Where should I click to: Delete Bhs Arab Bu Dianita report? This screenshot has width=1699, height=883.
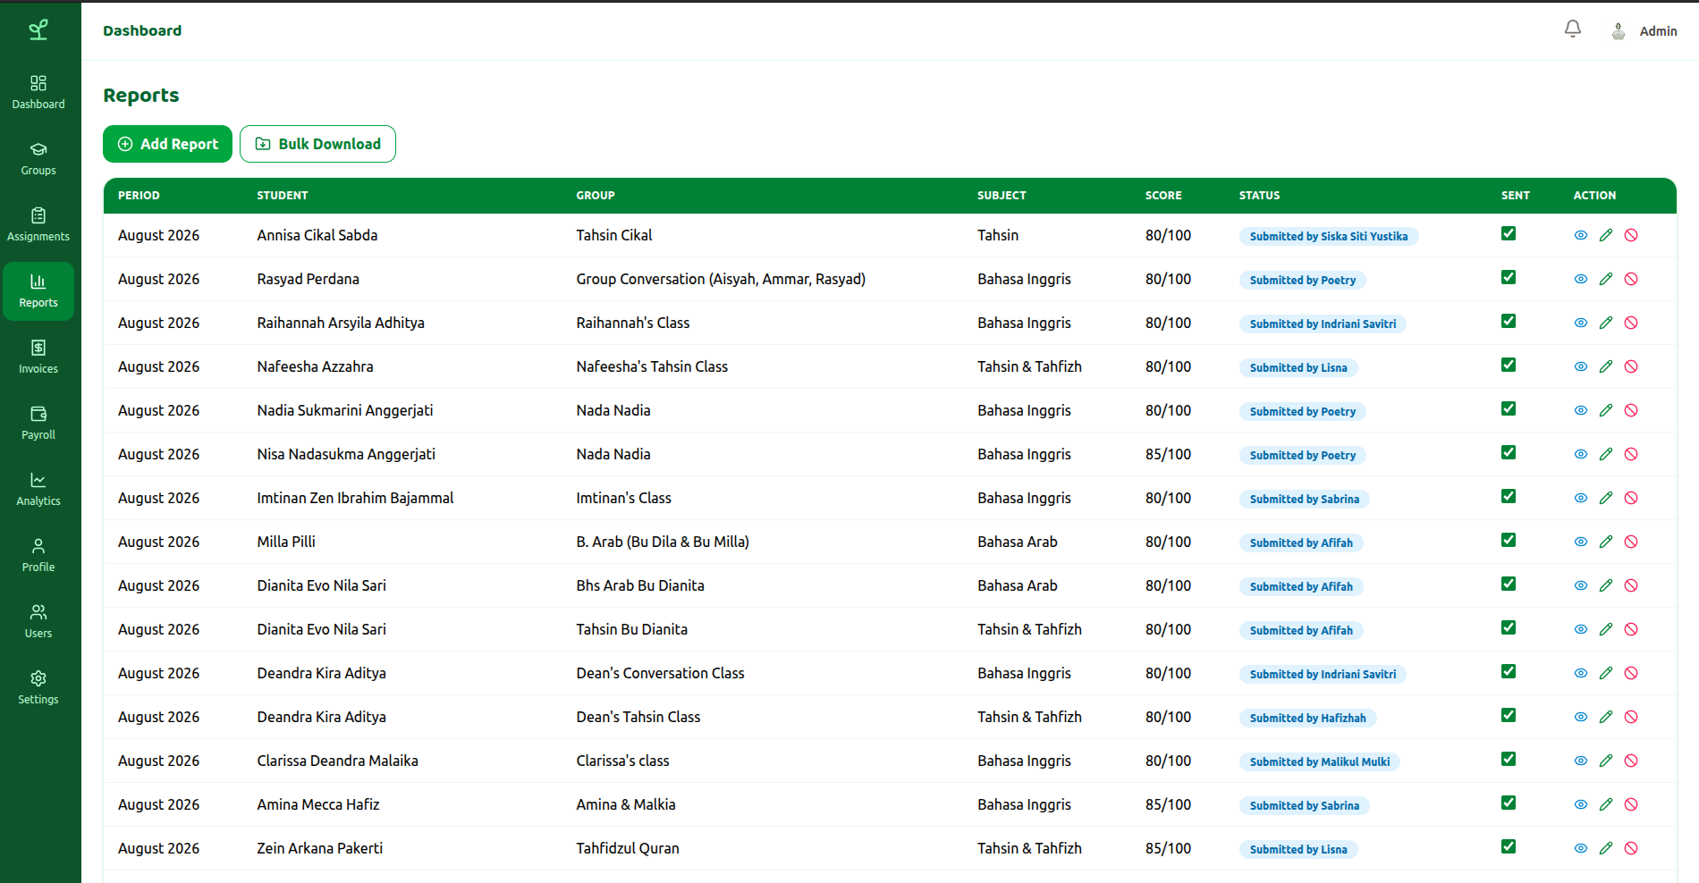1631,585
